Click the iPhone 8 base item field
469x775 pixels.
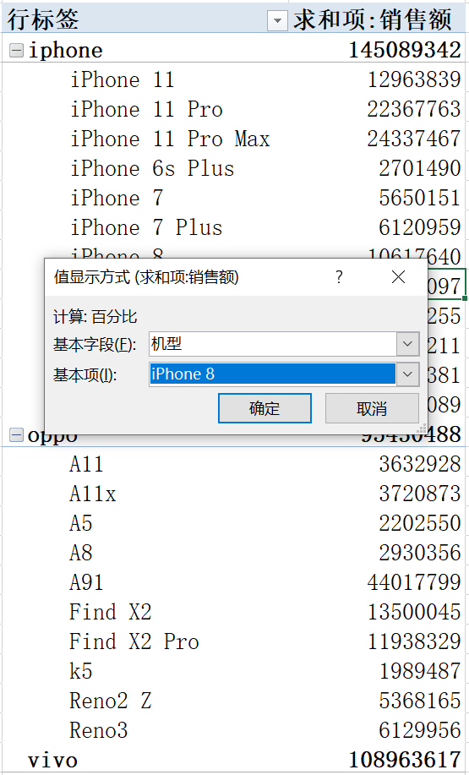pos(273,374)
